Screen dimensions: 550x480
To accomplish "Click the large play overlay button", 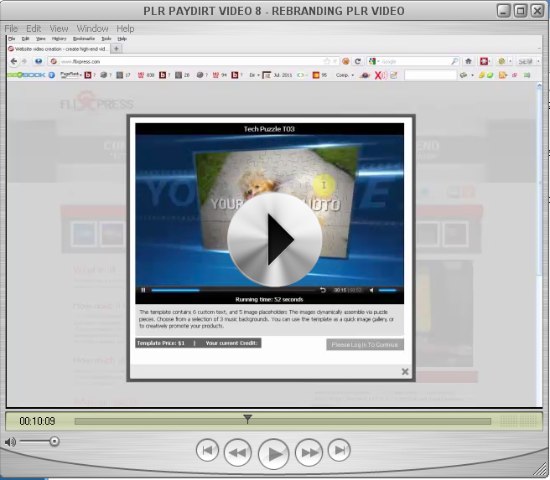I will coord(275,240).
